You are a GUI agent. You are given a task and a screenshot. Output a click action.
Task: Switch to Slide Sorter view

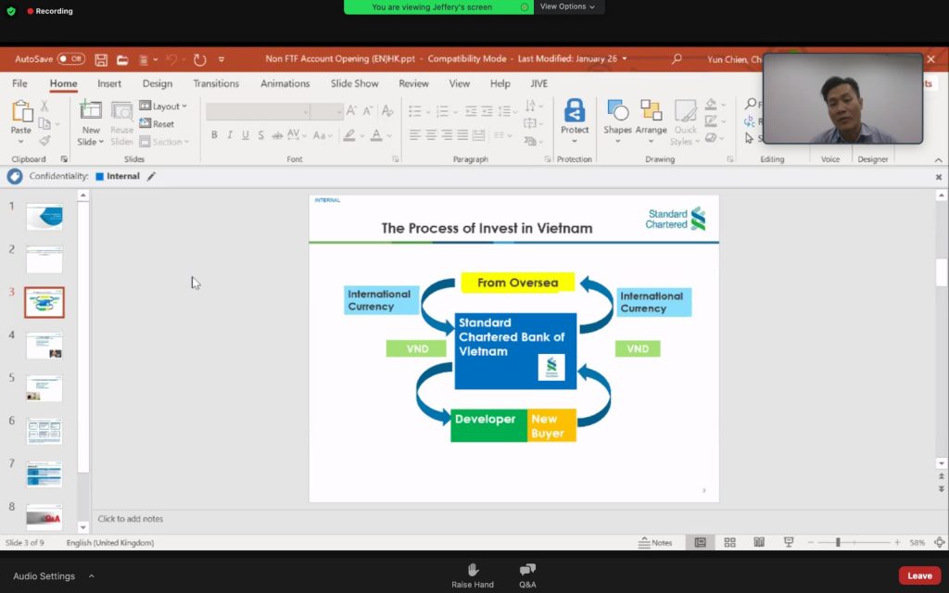coord(730,542)
